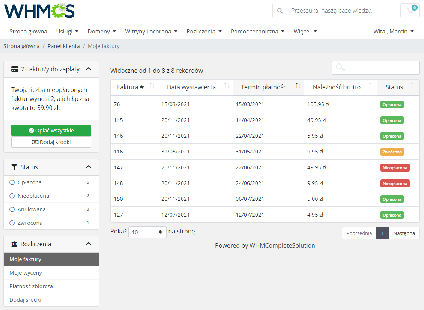Click the search magnifier in the knowledgebase search bar
Viewport: 424px width, 310px height.
[280, 11]
